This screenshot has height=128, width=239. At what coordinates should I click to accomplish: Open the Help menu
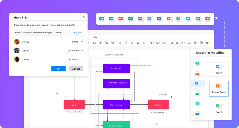point(95,37)
